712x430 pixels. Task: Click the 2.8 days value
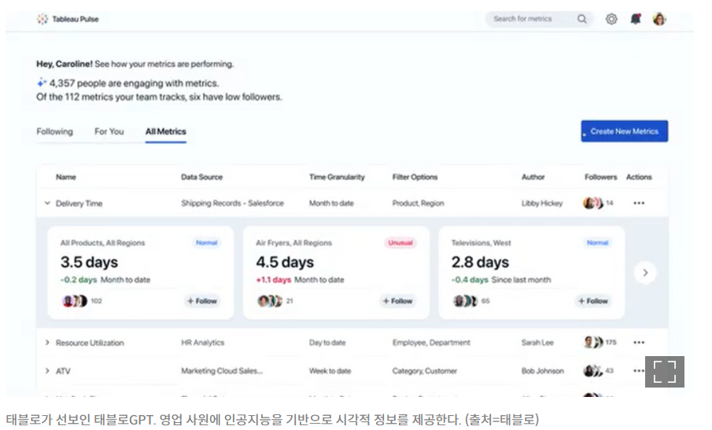tap(480, 263)
